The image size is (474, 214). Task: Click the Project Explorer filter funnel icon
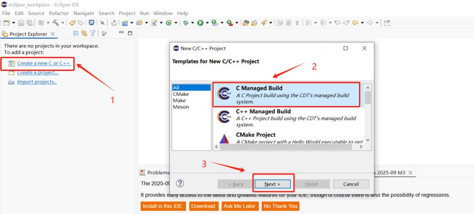pyautogui.click(x=93, y=34)
